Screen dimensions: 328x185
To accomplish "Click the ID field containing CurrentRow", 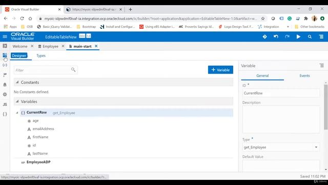I will tap(281, 93).
